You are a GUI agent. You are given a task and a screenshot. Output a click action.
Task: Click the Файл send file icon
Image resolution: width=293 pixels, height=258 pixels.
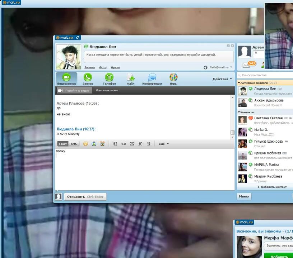coord(131,79)
